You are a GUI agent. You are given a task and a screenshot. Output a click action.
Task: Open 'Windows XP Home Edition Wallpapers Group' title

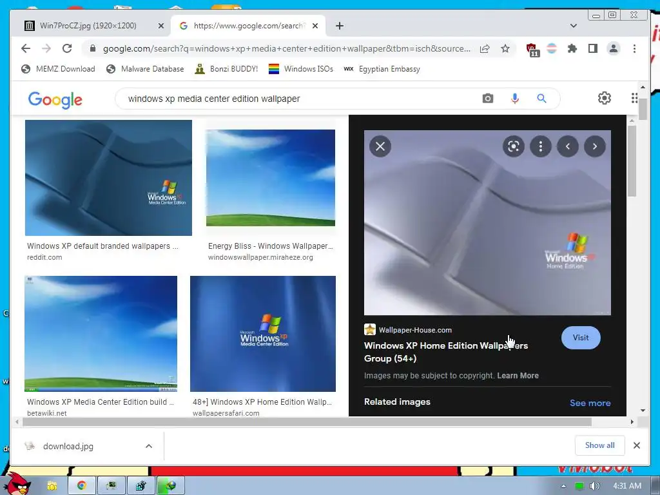(x=446, y=352)
